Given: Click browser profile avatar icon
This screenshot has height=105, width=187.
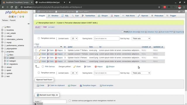Looking at the screenshot, I should coord(180,7).
